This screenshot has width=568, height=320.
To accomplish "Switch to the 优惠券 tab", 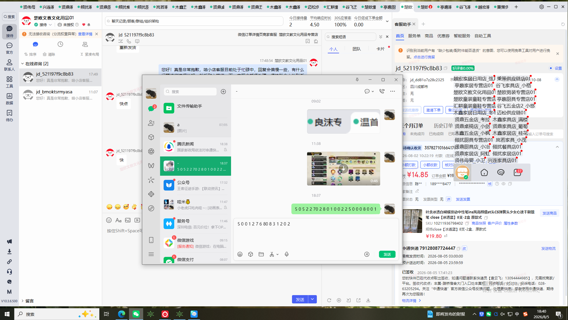I will point(443,36).
